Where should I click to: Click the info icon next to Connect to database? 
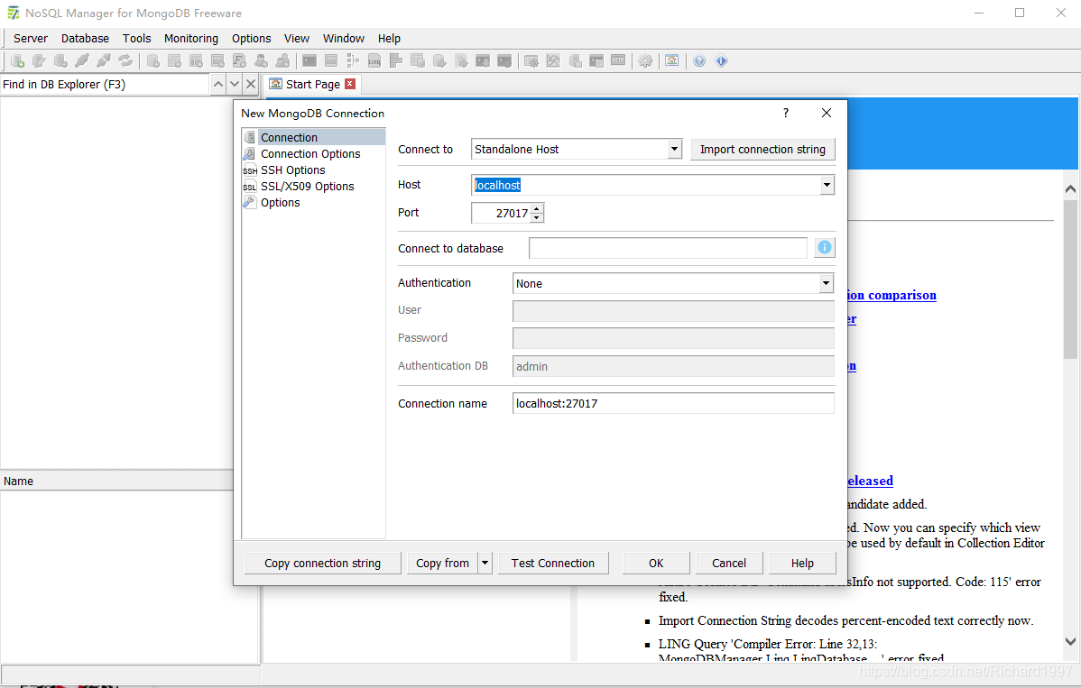pyautogui.click(x=824, y=247)
